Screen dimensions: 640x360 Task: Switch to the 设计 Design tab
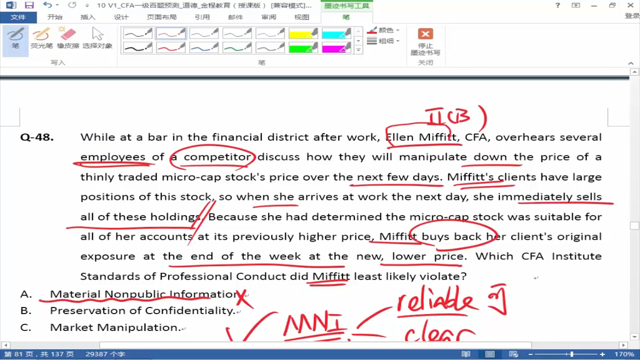[x=121, y=17]
